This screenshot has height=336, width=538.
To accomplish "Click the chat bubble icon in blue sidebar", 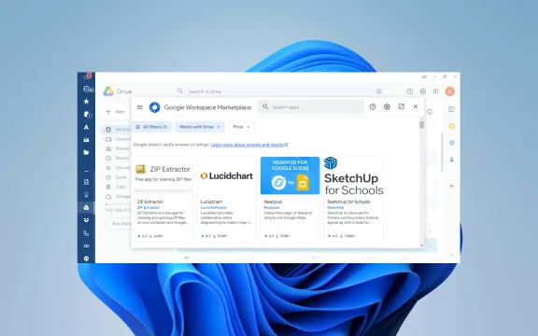I will coord(87,259).
